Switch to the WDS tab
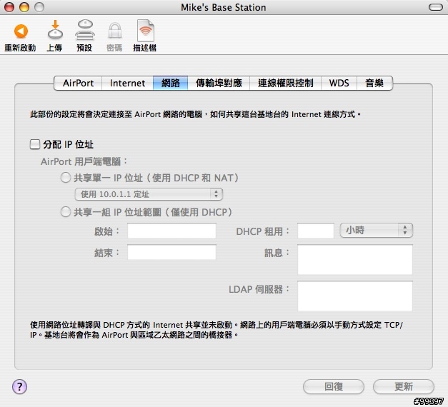Viewport: 448px width, 407px height. [339, 83]
